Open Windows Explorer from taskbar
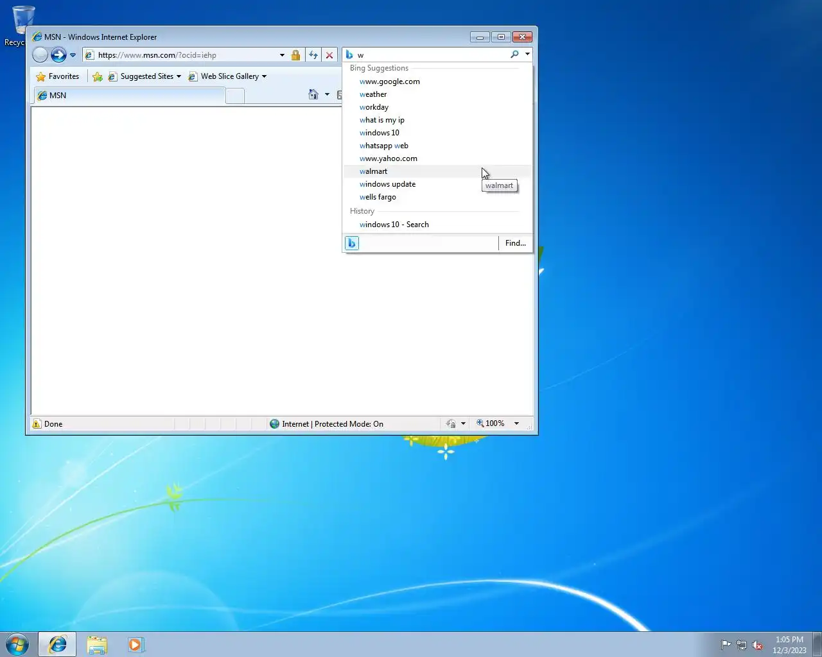 point(97,644)
